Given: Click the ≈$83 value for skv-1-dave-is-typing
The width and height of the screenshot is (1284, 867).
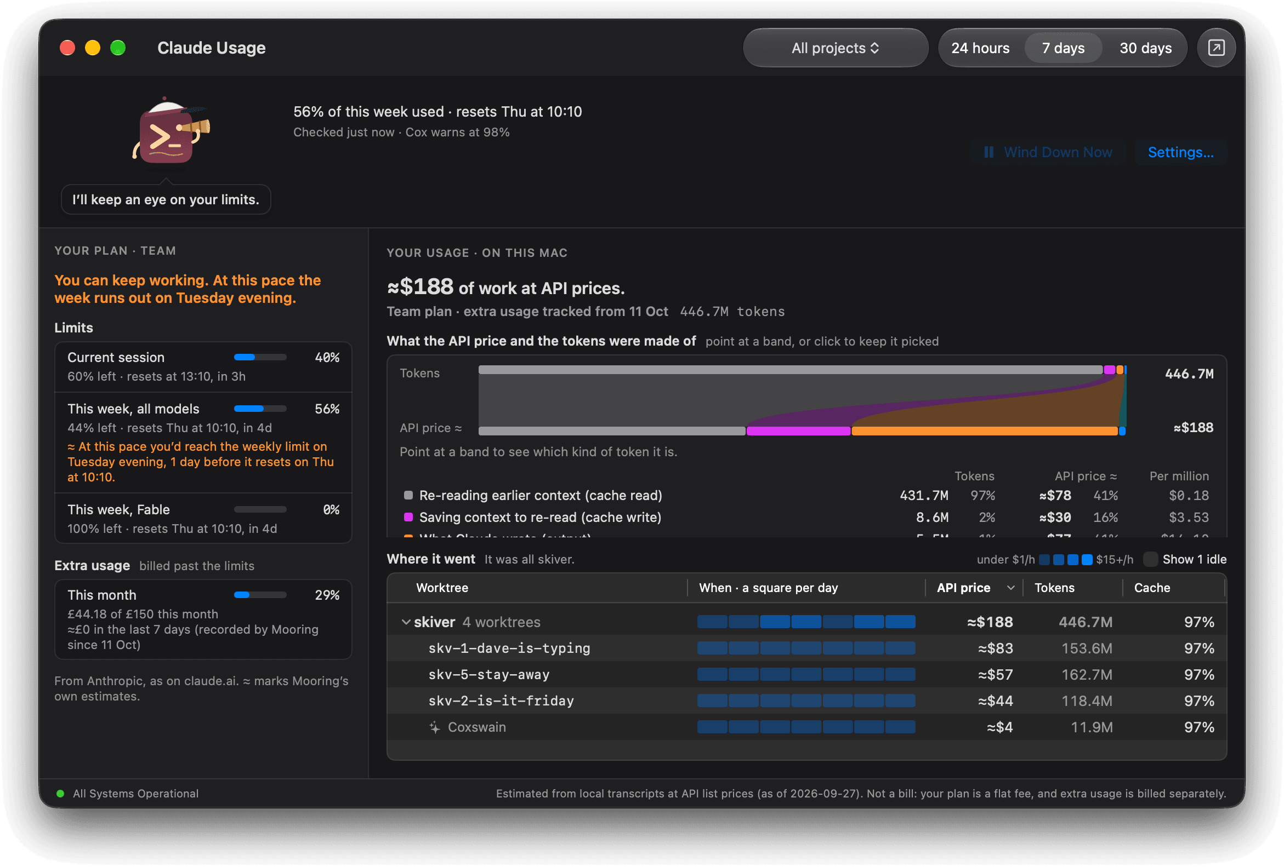Looking at the screenshot, I should click(x=995, y=648).
